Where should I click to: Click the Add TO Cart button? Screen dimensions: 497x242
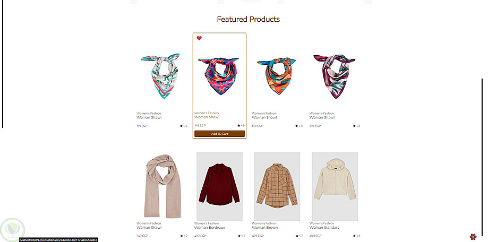[x=219, y=134]
